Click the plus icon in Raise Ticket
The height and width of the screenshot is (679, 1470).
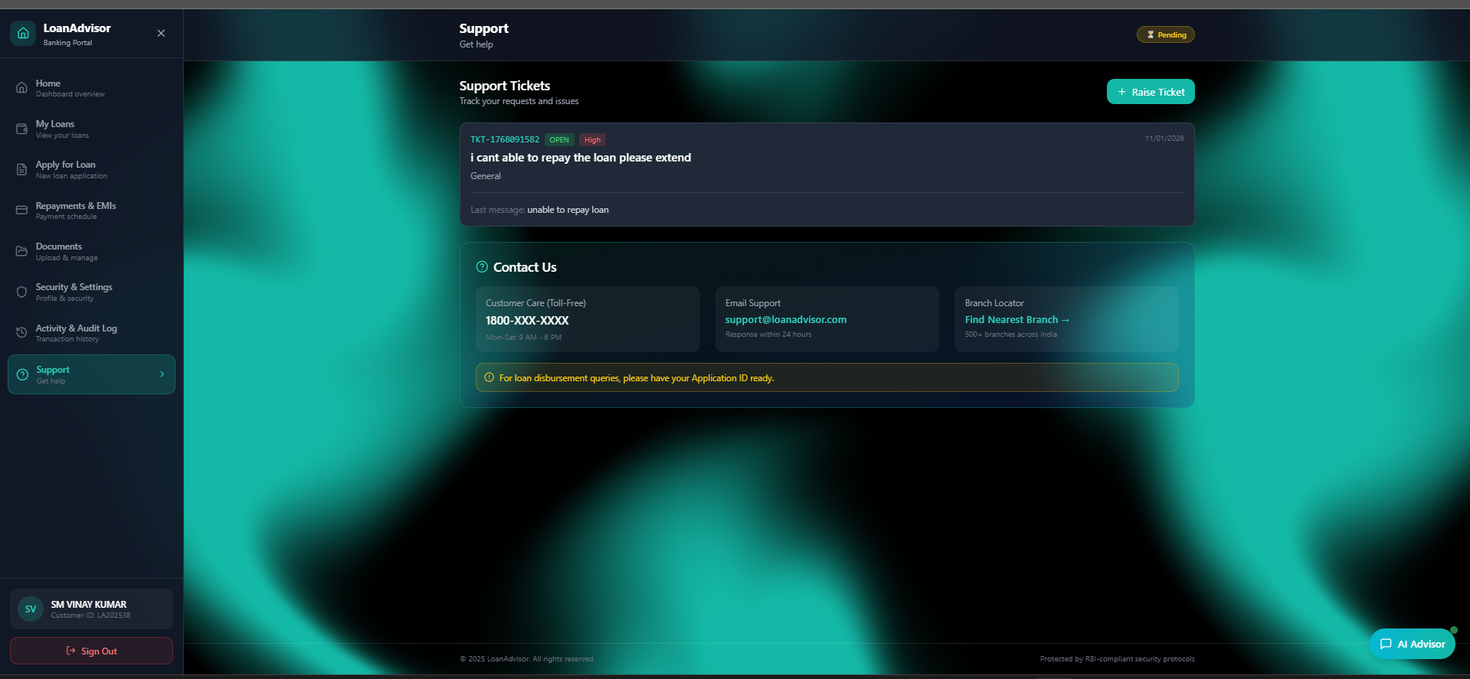point(1121,92)
